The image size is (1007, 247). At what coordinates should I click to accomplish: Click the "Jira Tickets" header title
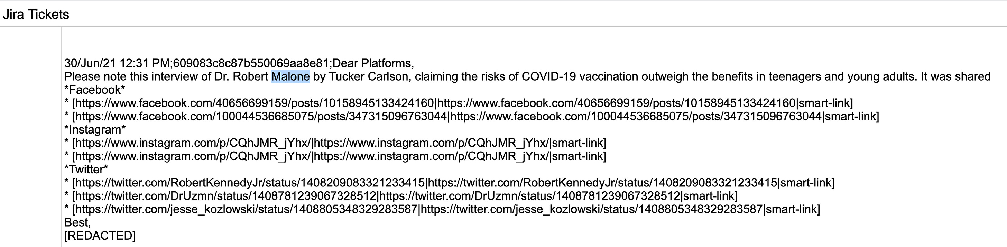pos(36,15)
